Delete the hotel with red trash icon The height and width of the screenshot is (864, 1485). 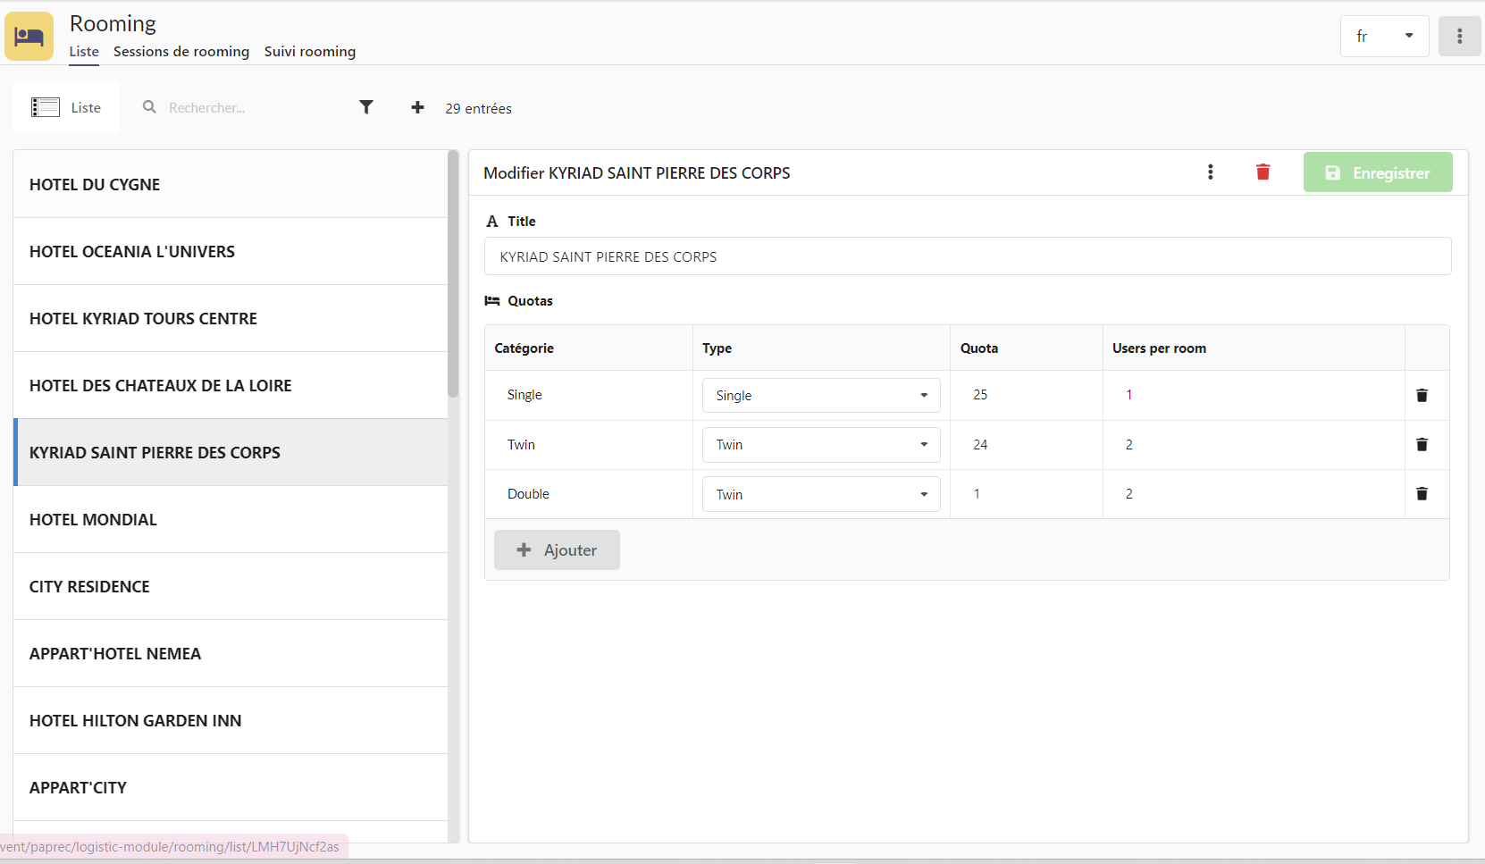(x=1263, y=172)
